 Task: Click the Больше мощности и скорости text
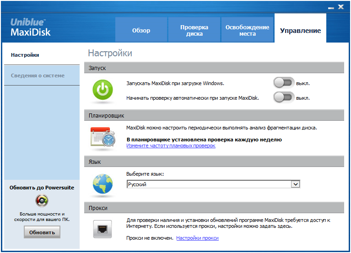click(x=42, y=216)
